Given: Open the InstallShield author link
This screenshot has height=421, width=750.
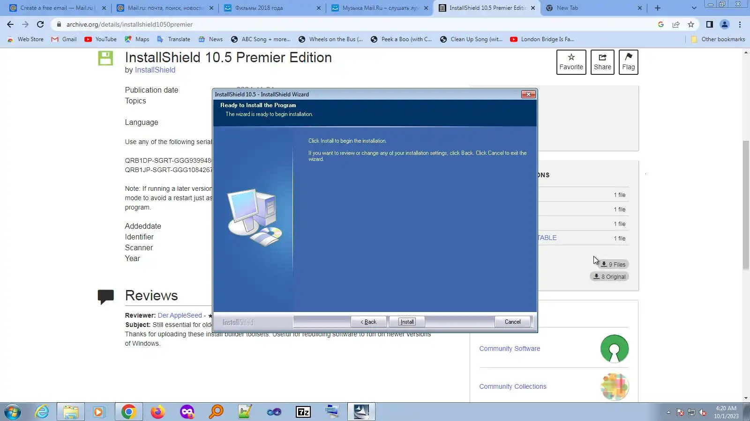Looking at the screenshot, I should 155,70.
